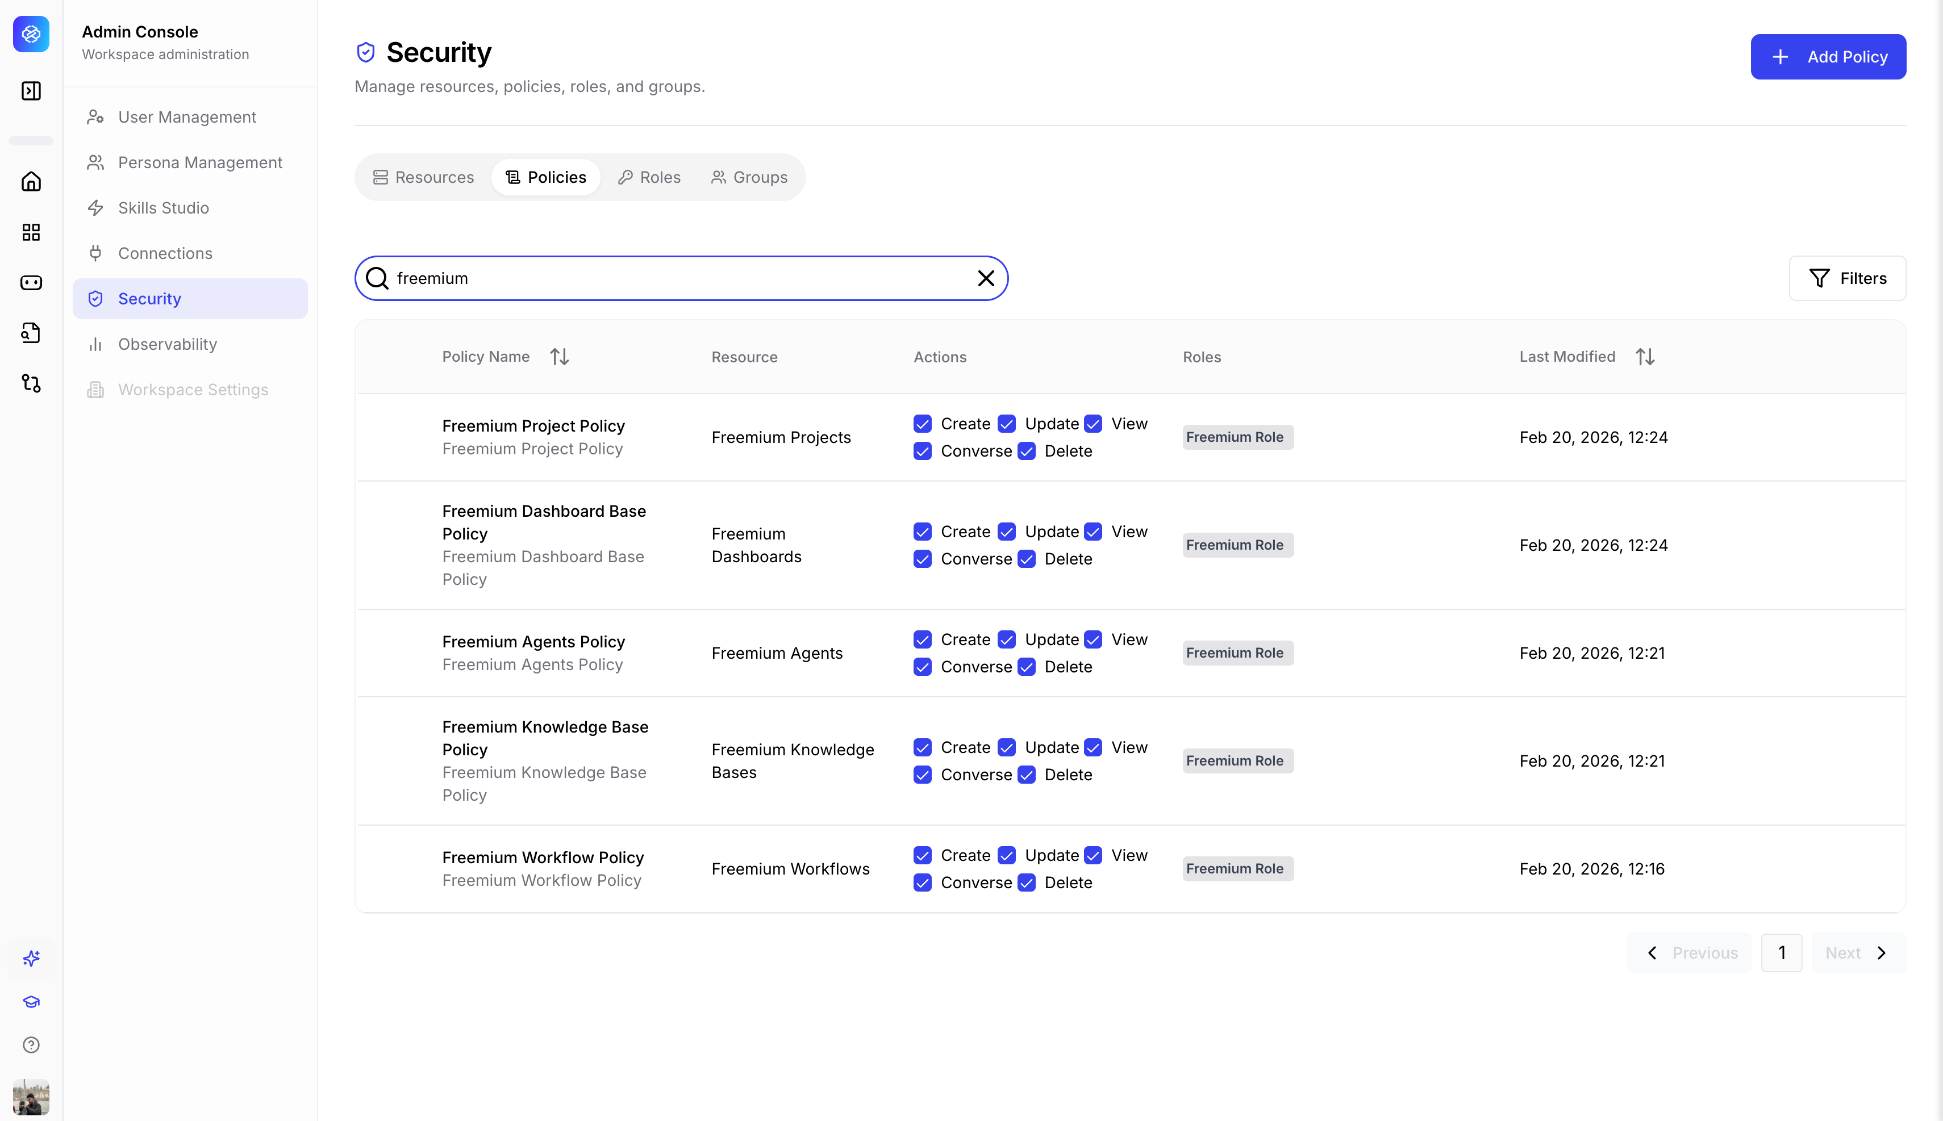
Task: Focus the freemium search field
Action: 682,278
